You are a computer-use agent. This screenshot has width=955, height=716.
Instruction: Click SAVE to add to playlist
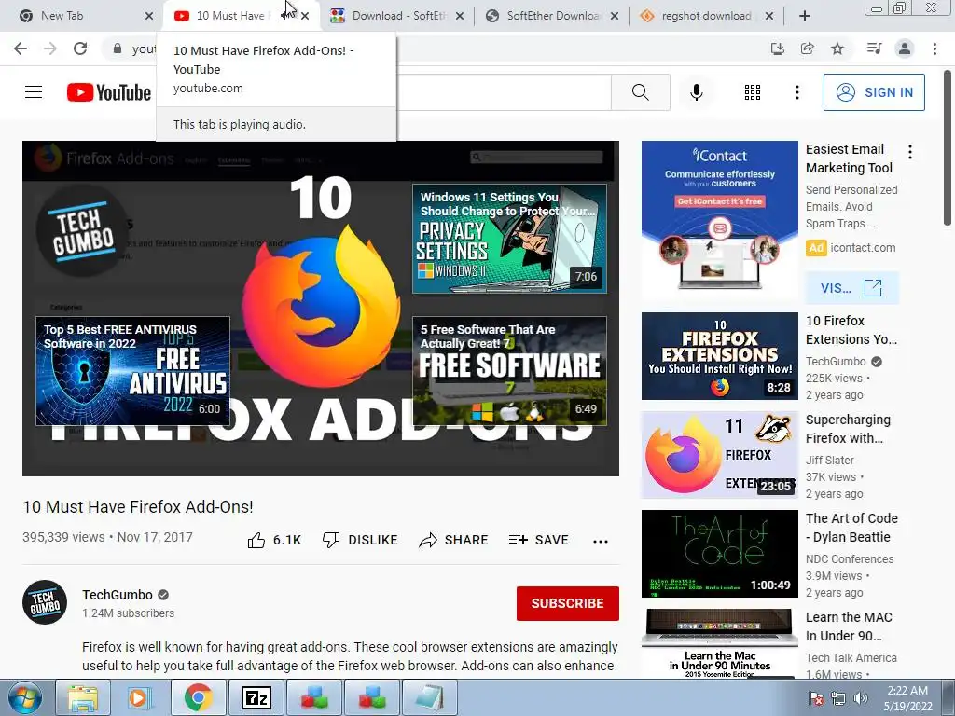[539, 540]
